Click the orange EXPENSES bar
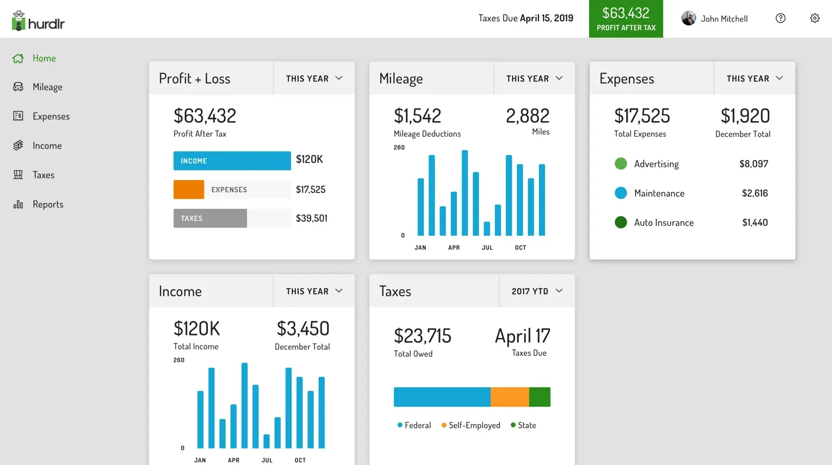 [x=189, y=189]
